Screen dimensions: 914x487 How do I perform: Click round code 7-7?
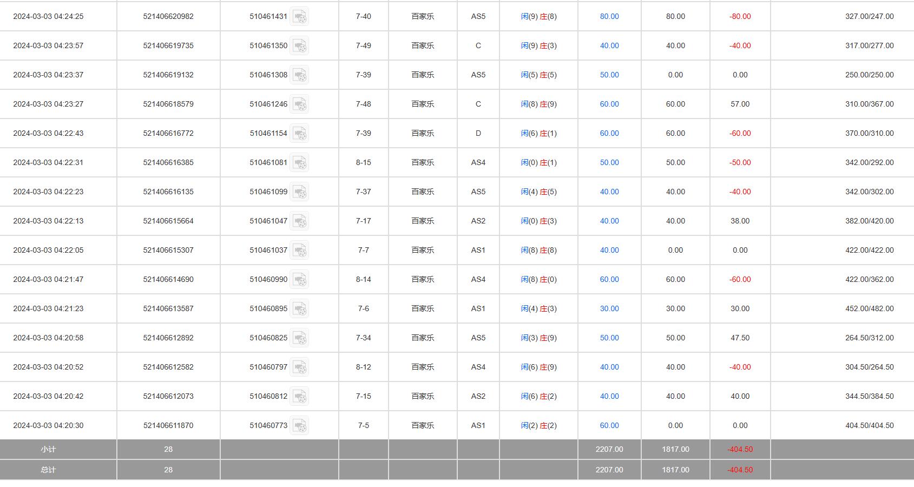click(364, 250)
